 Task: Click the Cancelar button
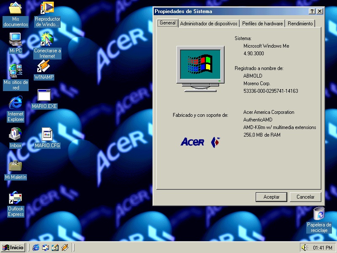(305, 197)
